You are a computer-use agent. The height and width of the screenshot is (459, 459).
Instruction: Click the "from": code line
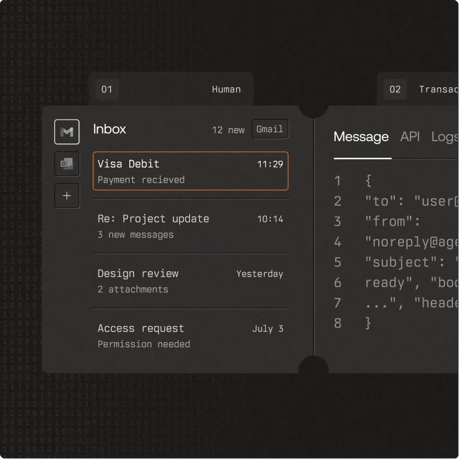(x=393, y=221)
